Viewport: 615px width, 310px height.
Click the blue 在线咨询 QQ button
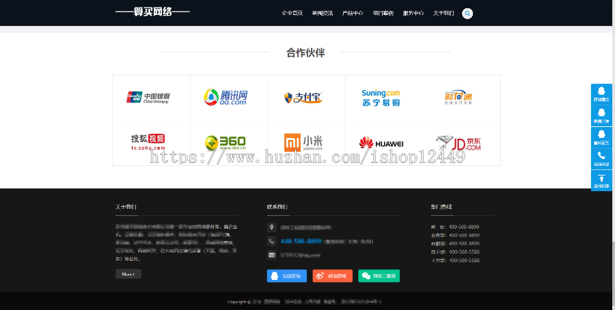(x=287, y=276)
